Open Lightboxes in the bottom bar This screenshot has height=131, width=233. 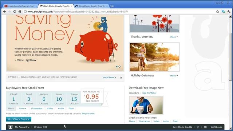tap(217, 127)
